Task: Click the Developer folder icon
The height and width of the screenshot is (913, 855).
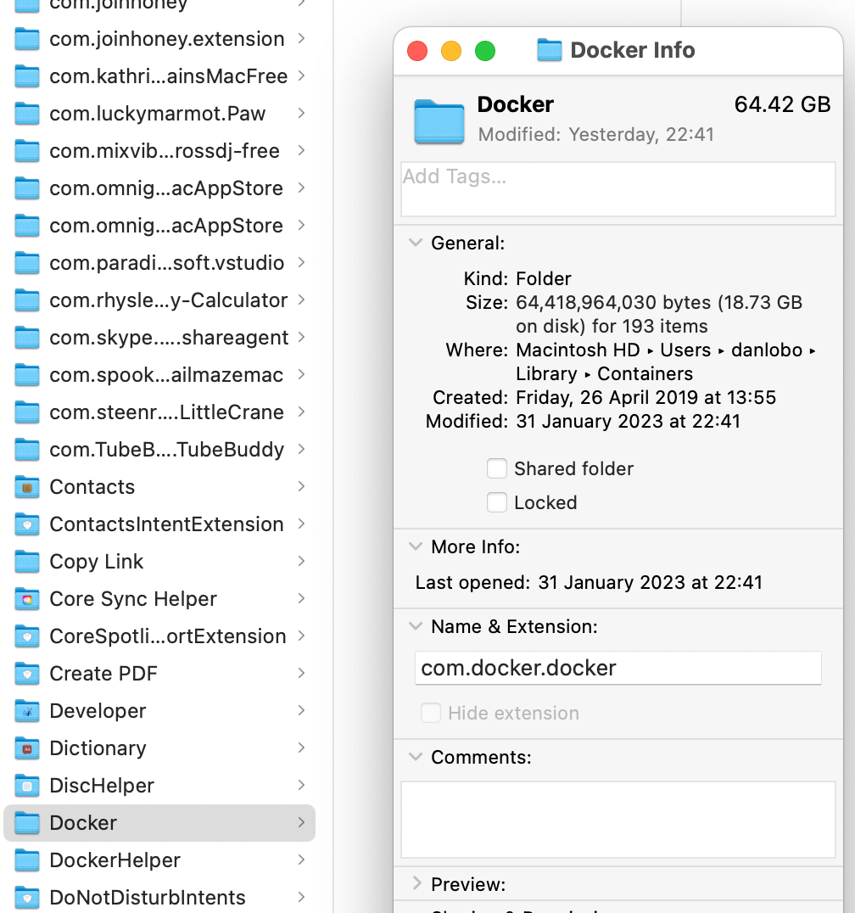Action: tap(27, 711)
